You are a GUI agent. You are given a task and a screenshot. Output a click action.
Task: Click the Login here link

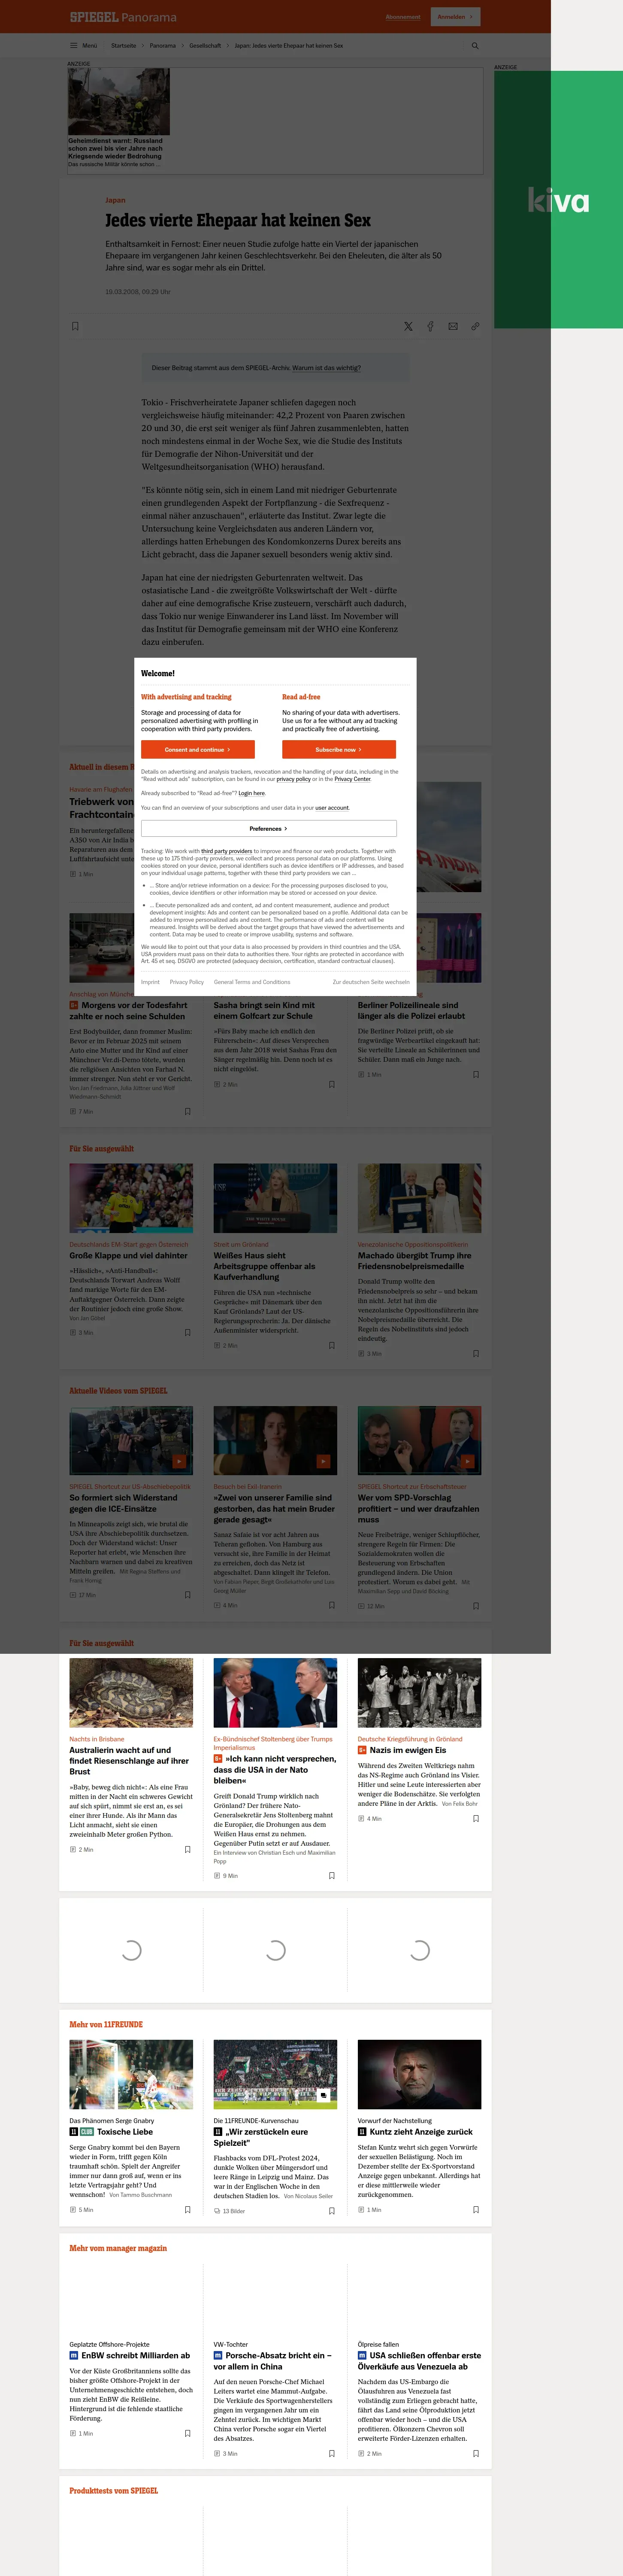point(252,793)
